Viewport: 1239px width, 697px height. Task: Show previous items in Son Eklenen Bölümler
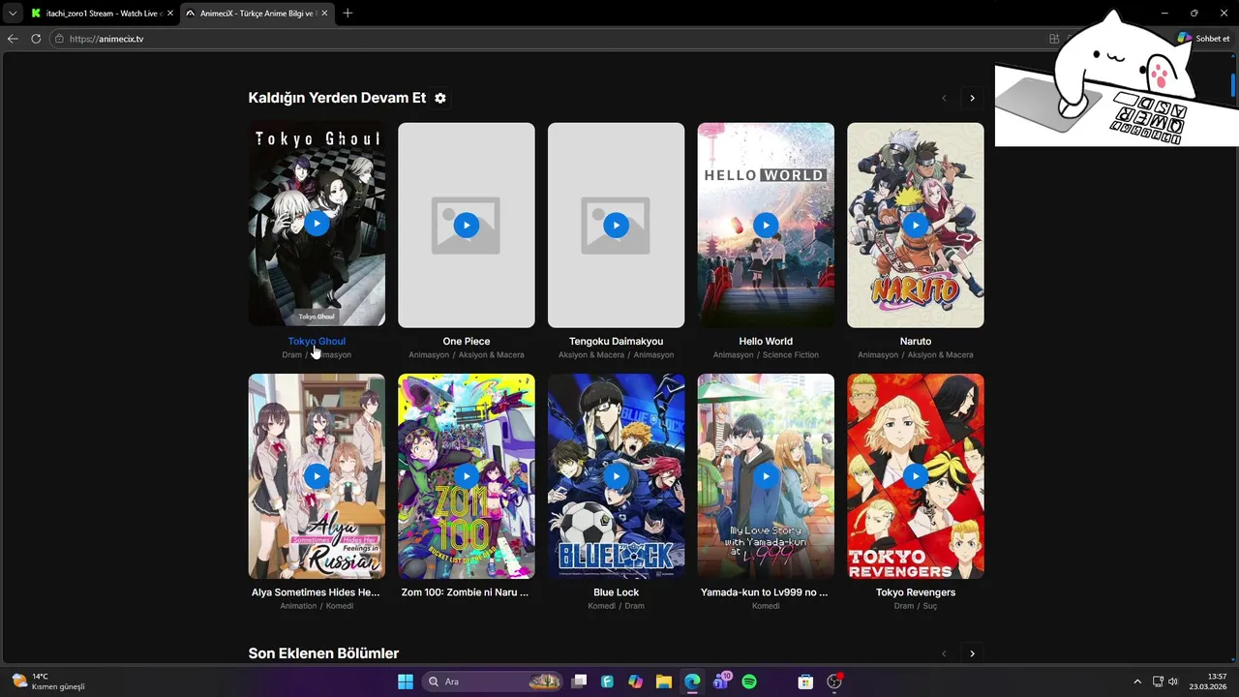pos(945,653)
